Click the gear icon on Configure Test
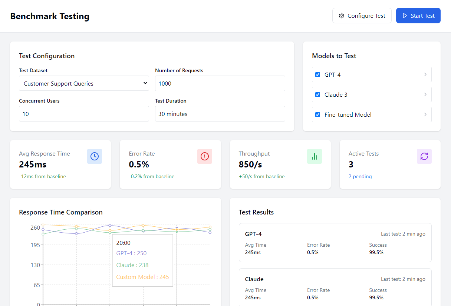The width and height of the screenshot is (451, 306). click(x=342, y=16)
